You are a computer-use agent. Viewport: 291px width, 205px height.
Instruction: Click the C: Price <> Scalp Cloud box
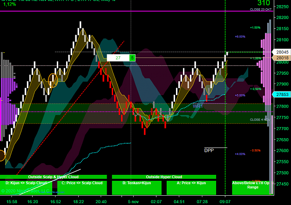82,188
